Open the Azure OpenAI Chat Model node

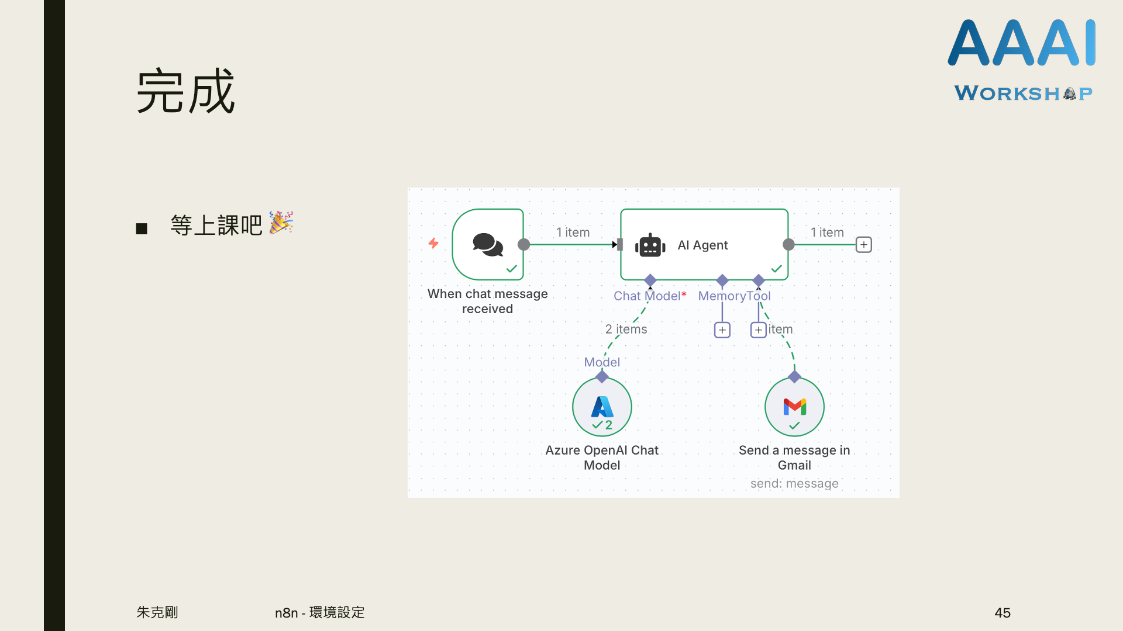coord(602,406)
